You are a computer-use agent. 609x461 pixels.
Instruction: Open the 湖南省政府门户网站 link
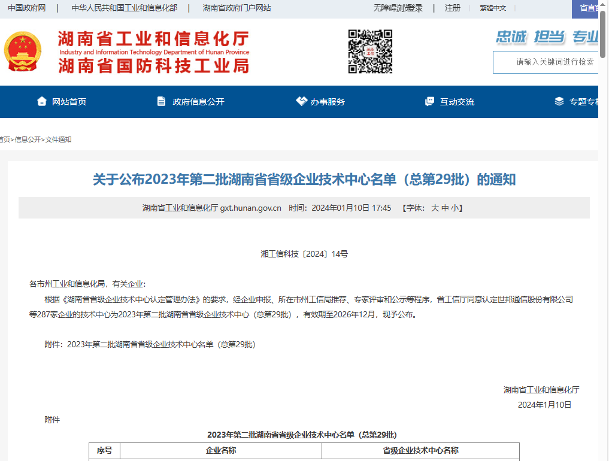coord(237,8)
